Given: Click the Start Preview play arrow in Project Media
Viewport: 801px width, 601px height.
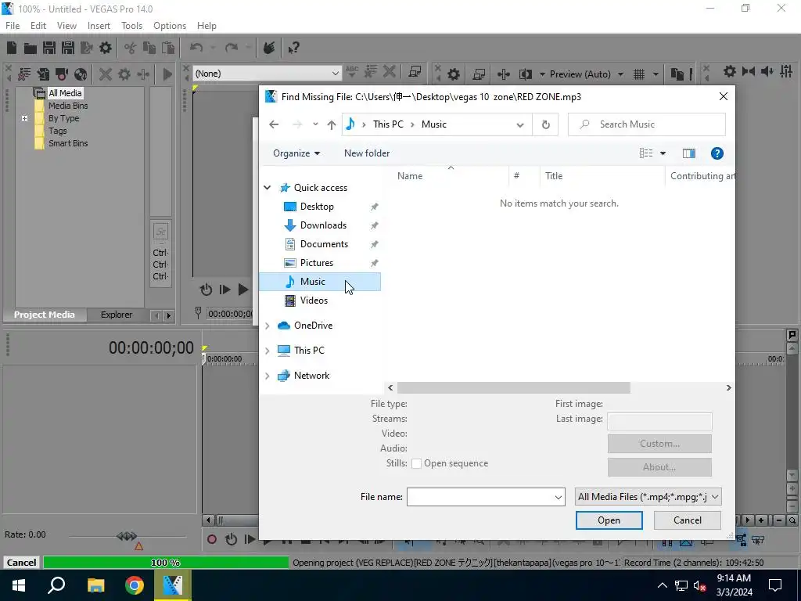Looking at the screenshot, I should (167, 74).
